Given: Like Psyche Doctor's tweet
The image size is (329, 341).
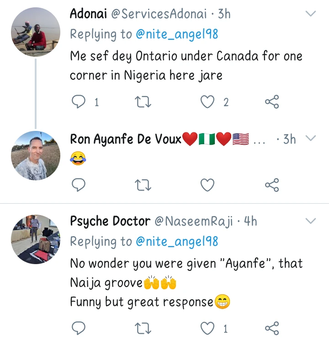Looking at the screenshot, I should [x=208, y=328].
